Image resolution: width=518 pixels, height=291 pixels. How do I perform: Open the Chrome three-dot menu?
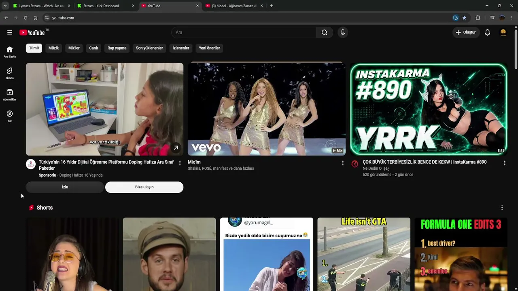[512, 18]
